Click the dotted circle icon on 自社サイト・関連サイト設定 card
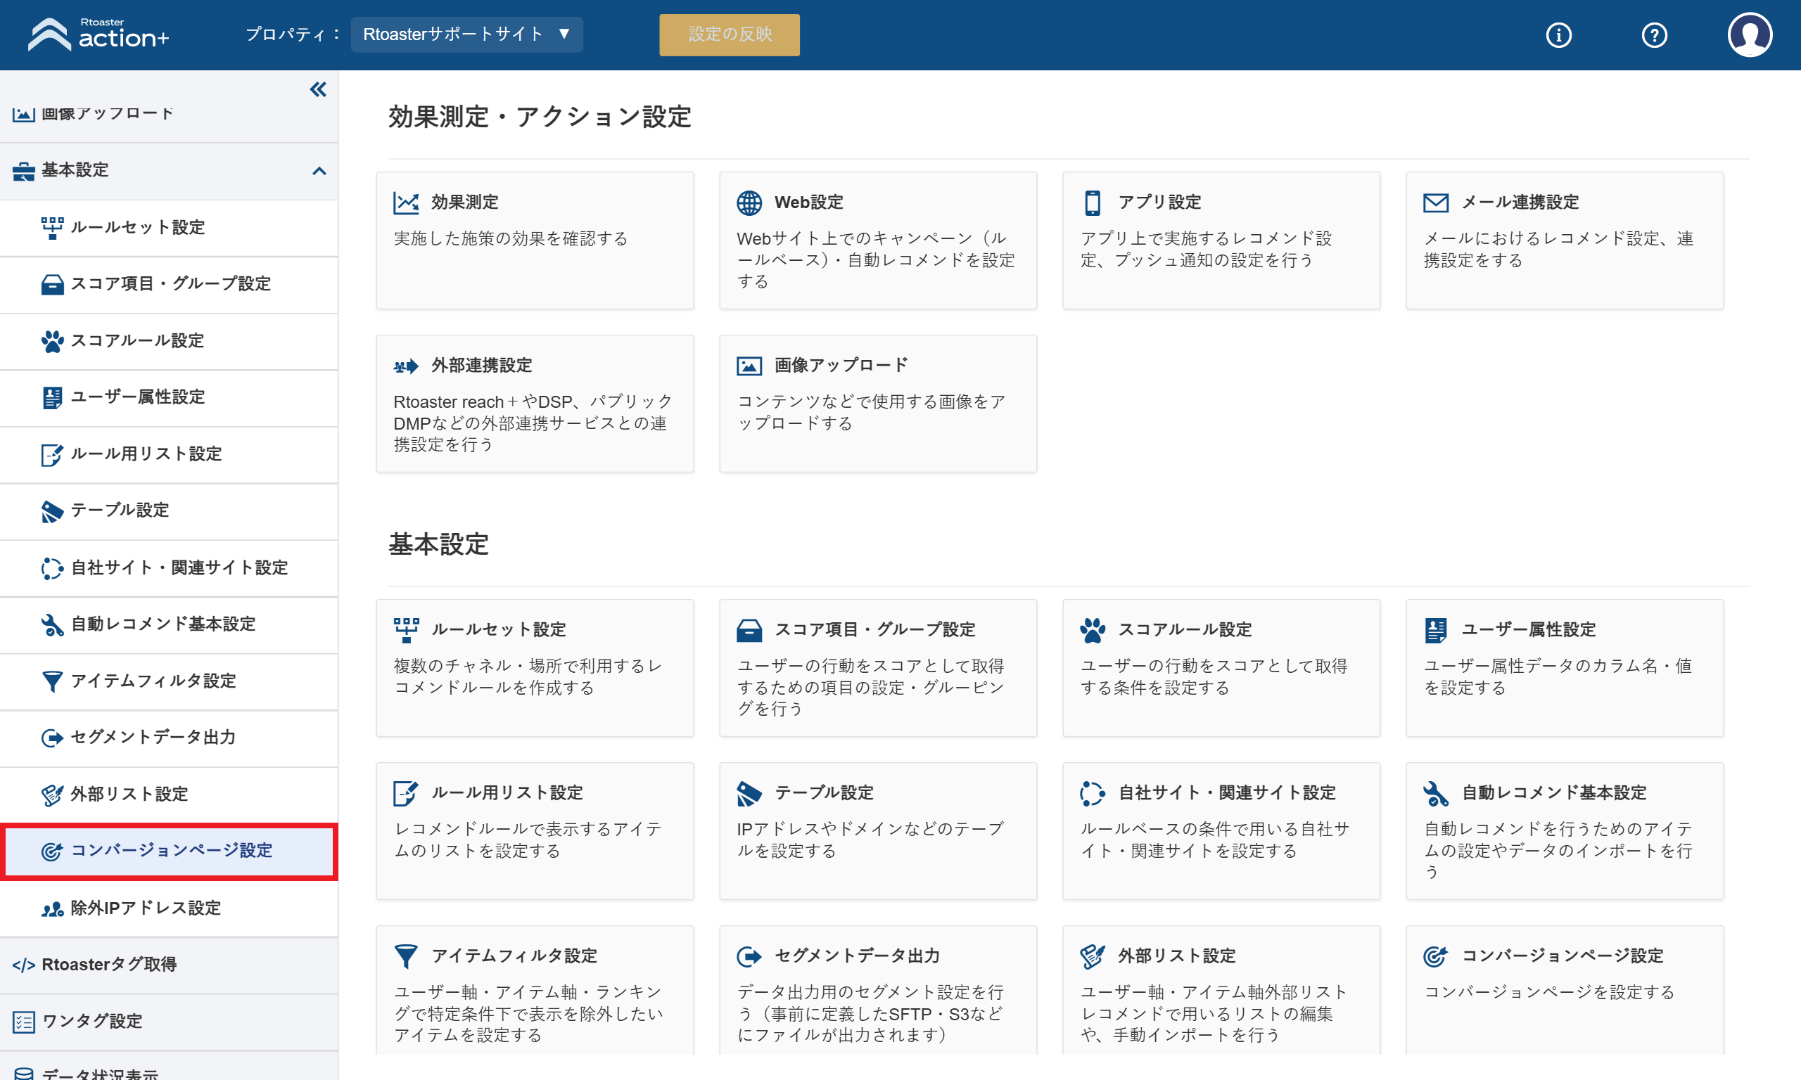This screenshot has height=1080, width=1801. click(1092, 793)
